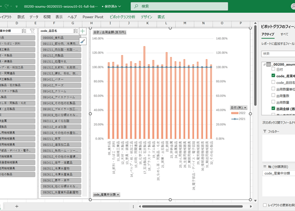Viewport: 295px width, 211px height.
Task: Toggle multi-select on the 産業中分類 slicer
Action: coord(24,31)
